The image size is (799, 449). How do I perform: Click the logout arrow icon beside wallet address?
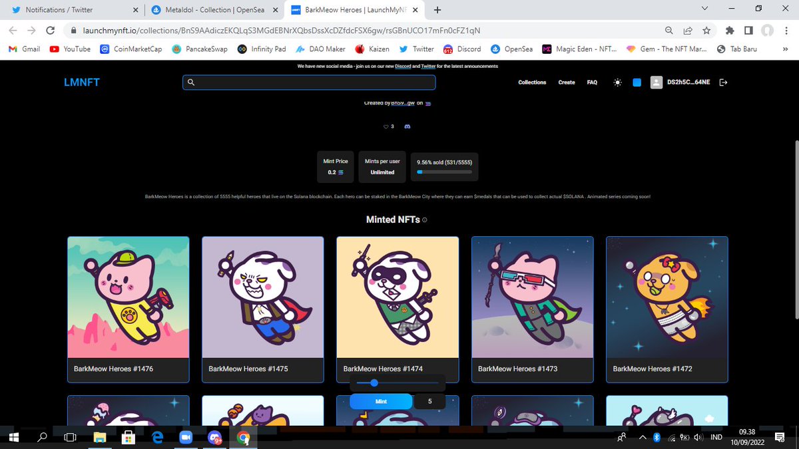(723, 82)
